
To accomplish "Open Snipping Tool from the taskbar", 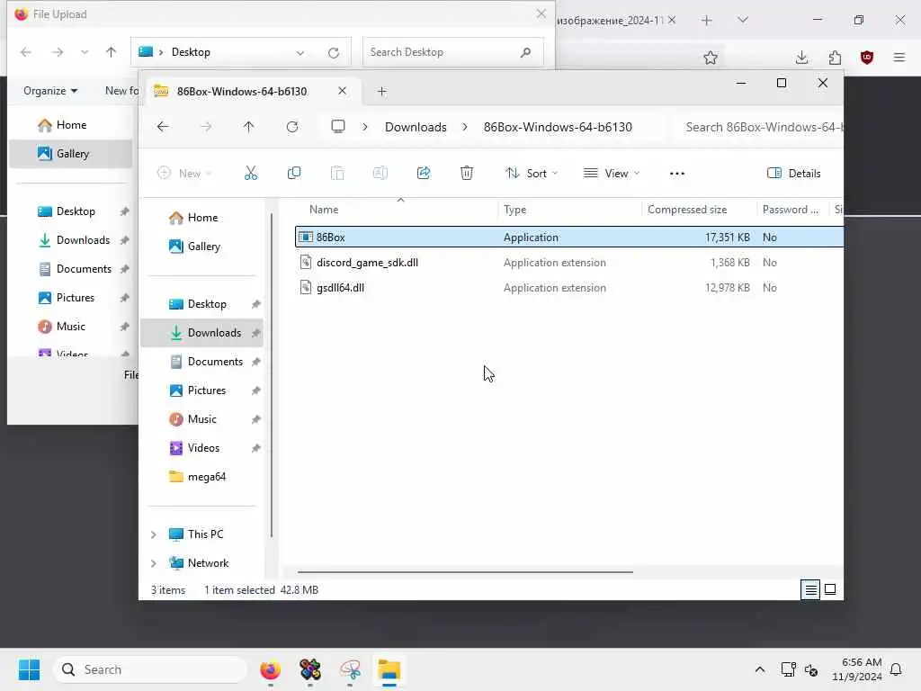I will [x=350, y=669].
